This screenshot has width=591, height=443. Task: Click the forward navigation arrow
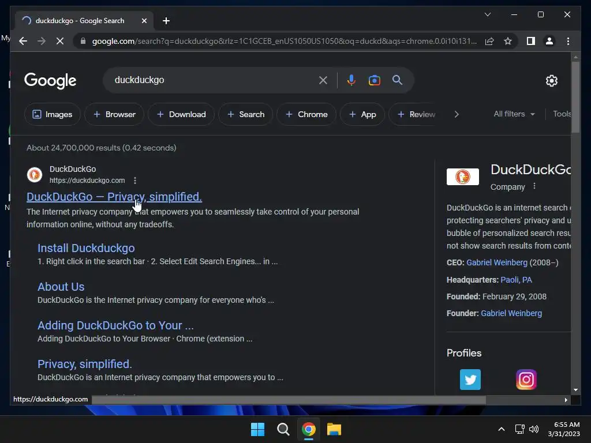tap(42, 41)
